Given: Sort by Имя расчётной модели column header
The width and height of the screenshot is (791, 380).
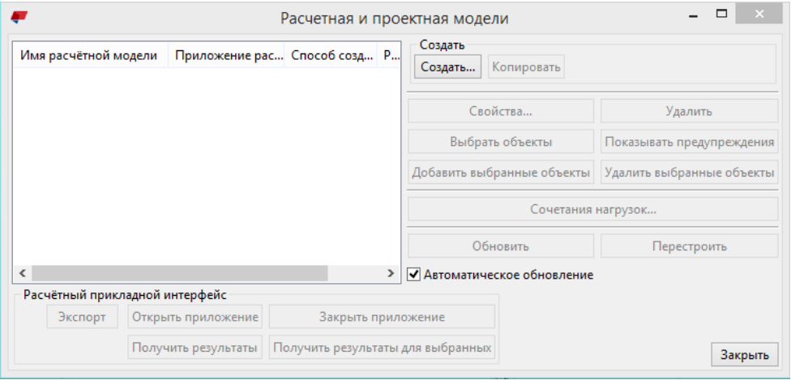Looking at the screenshot, I should tap(89, 57).
